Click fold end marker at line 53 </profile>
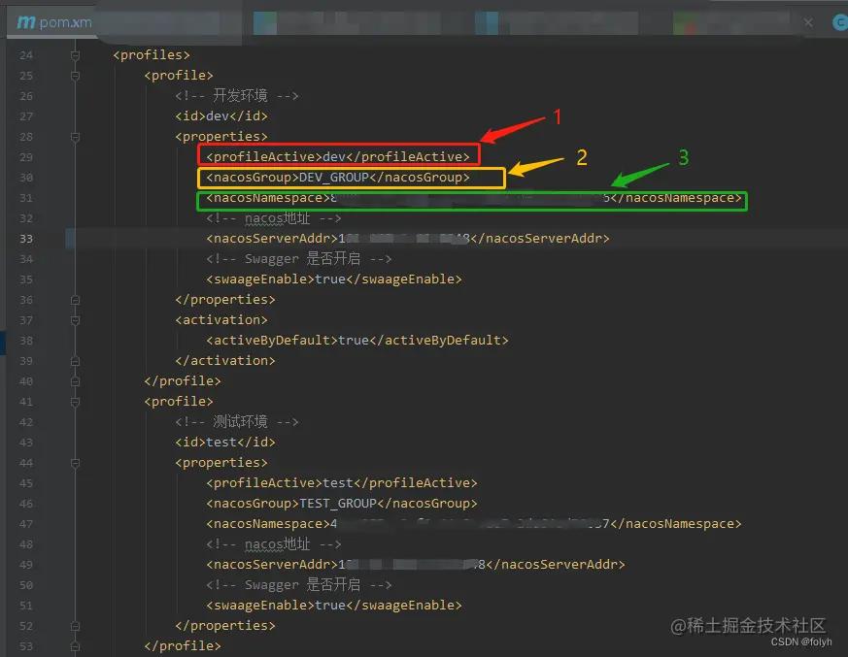 click(x=75, y=646)
